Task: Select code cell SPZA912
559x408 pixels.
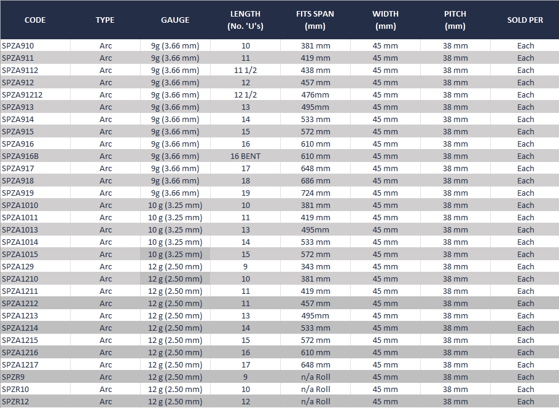Action: 35,82
